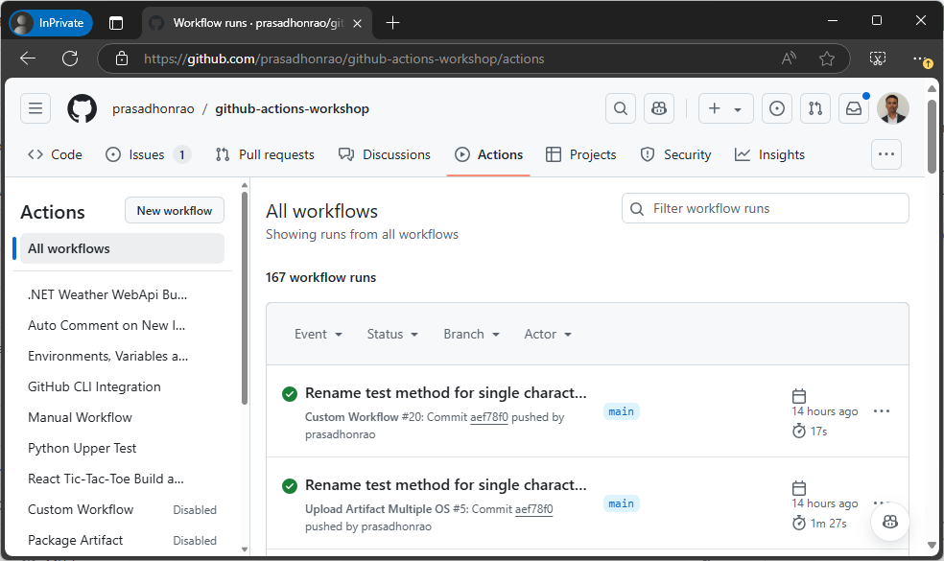
Task: Show more repository tabs via ellipsis
Action: pos(886,154)
